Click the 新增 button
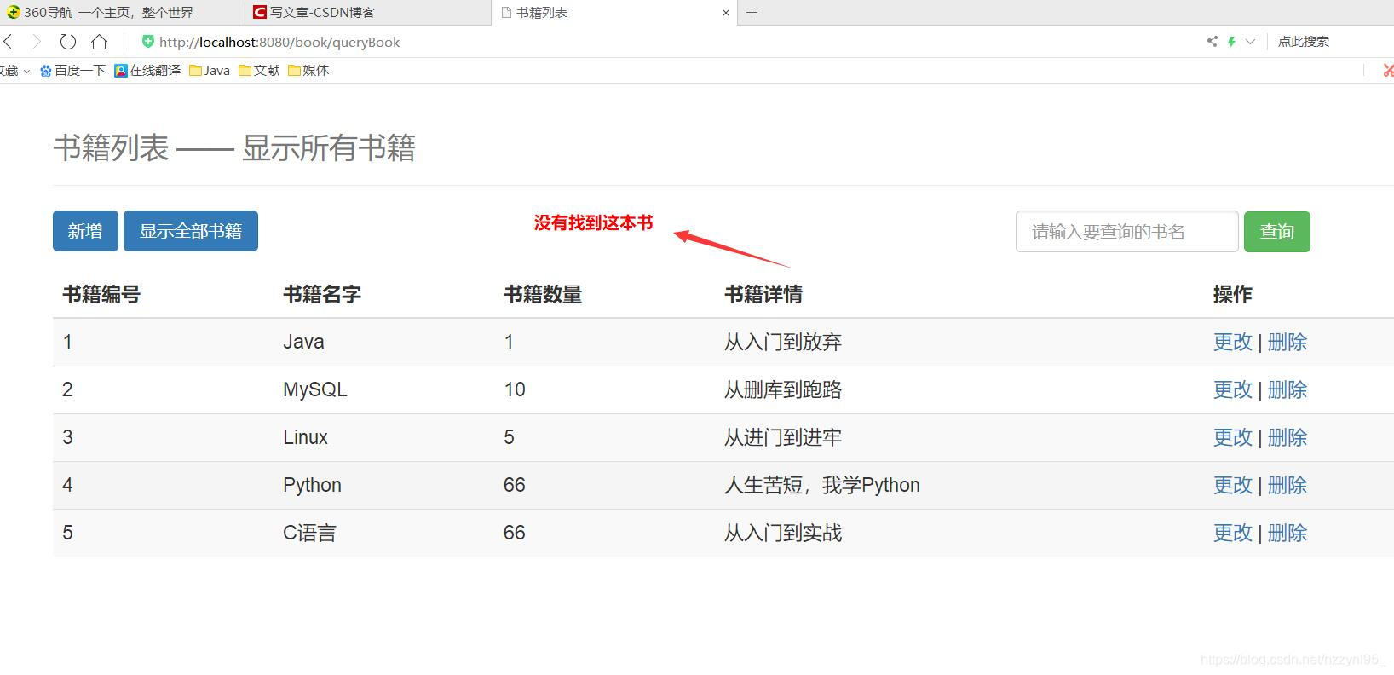1394x675 pixels. pyautogui.click(x=85, y=231)
